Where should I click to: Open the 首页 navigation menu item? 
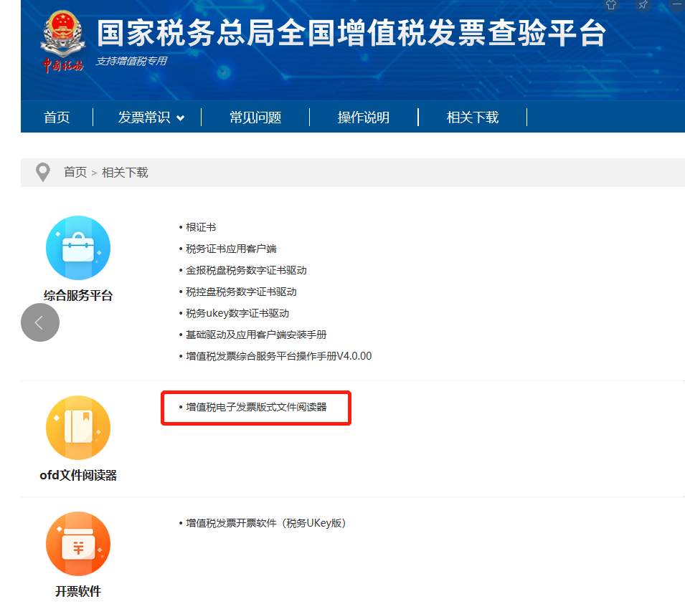point(57,118)
